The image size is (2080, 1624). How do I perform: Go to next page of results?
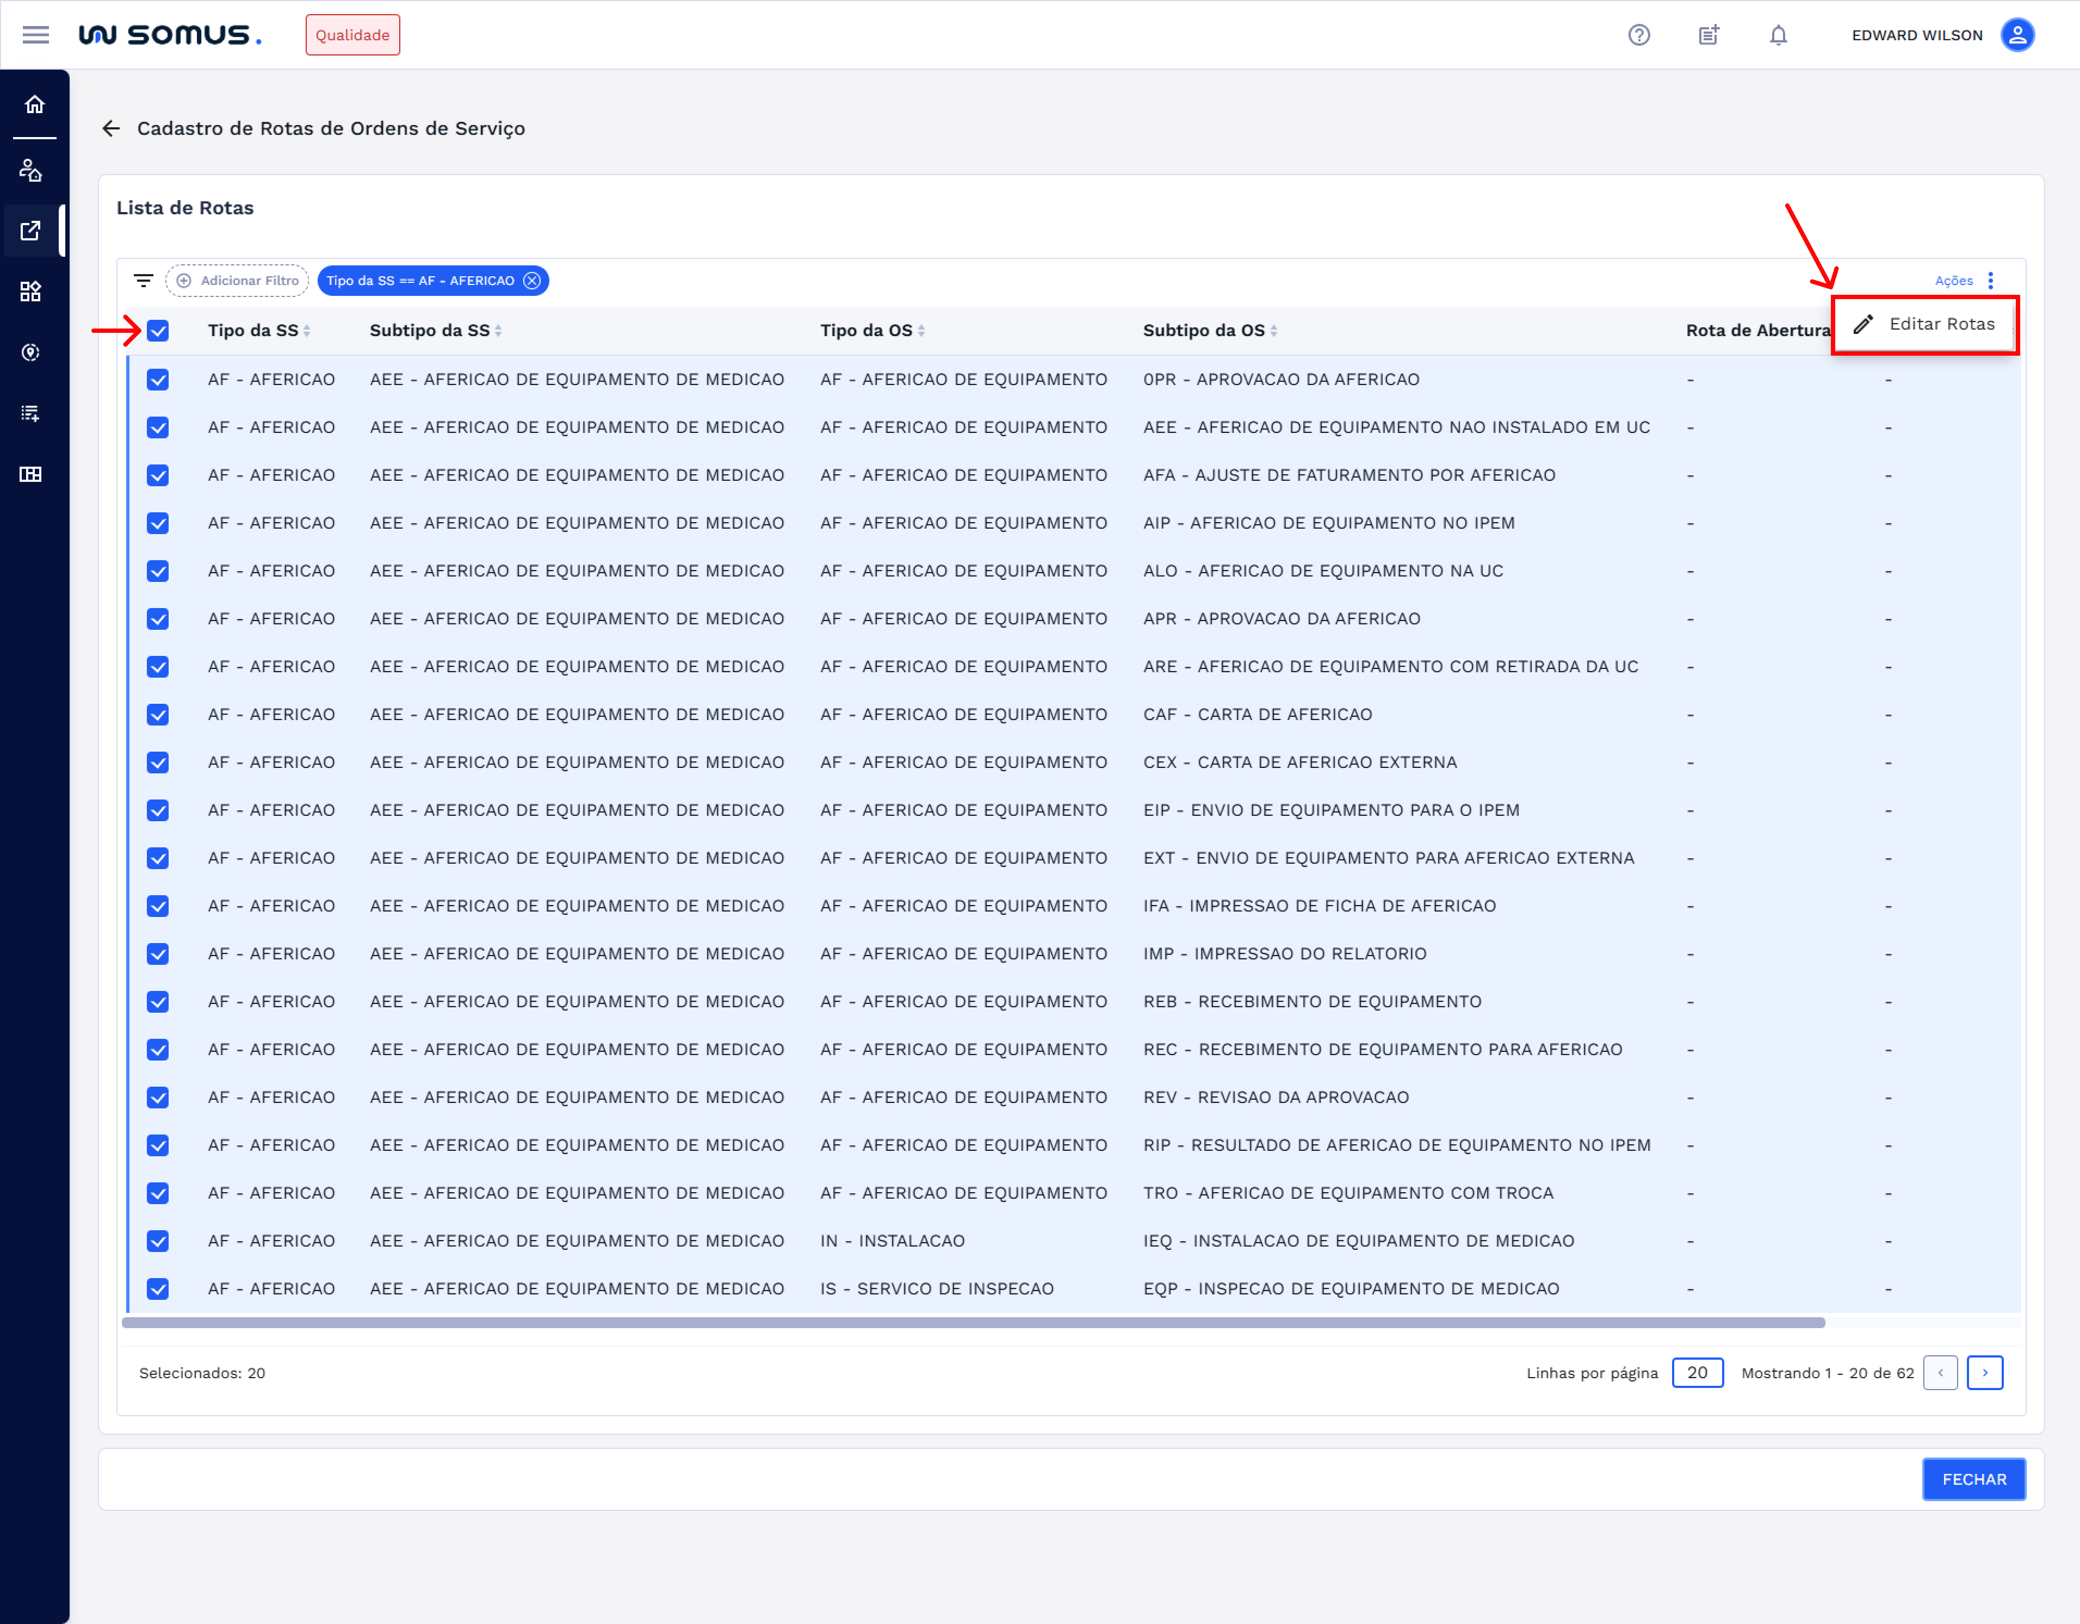coord(1984,1373)
